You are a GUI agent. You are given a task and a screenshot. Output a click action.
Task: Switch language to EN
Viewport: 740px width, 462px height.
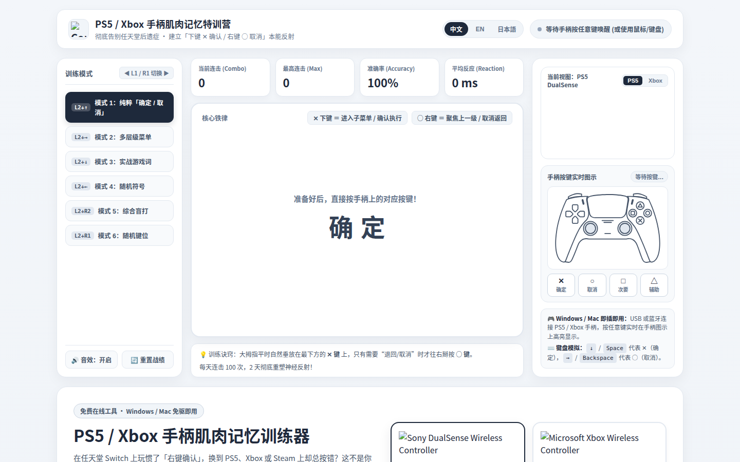click(x=480, y=29)
